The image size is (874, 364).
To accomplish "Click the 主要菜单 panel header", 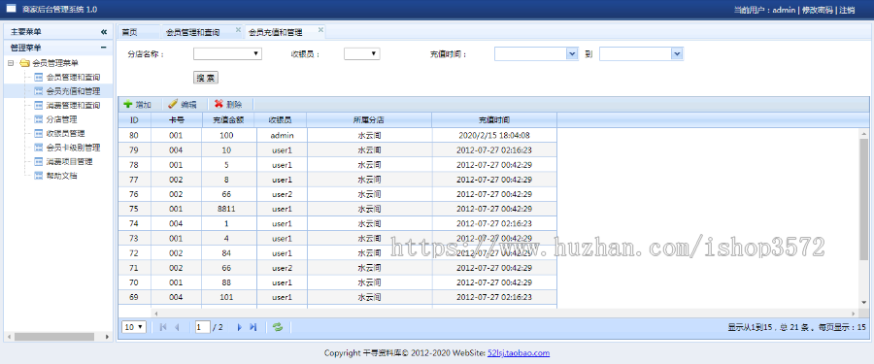I will [58, 32].
